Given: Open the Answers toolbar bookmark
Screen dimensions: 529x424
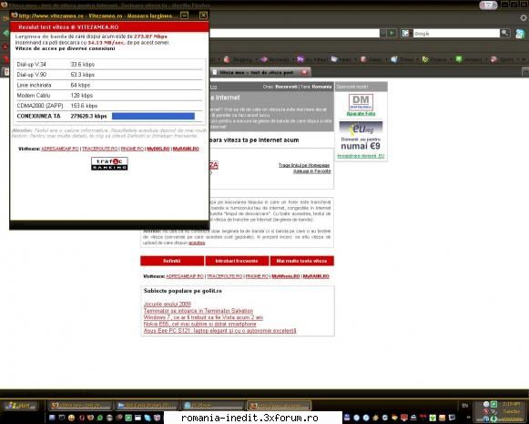Looking at the screenshot, I should pos(469,60).
